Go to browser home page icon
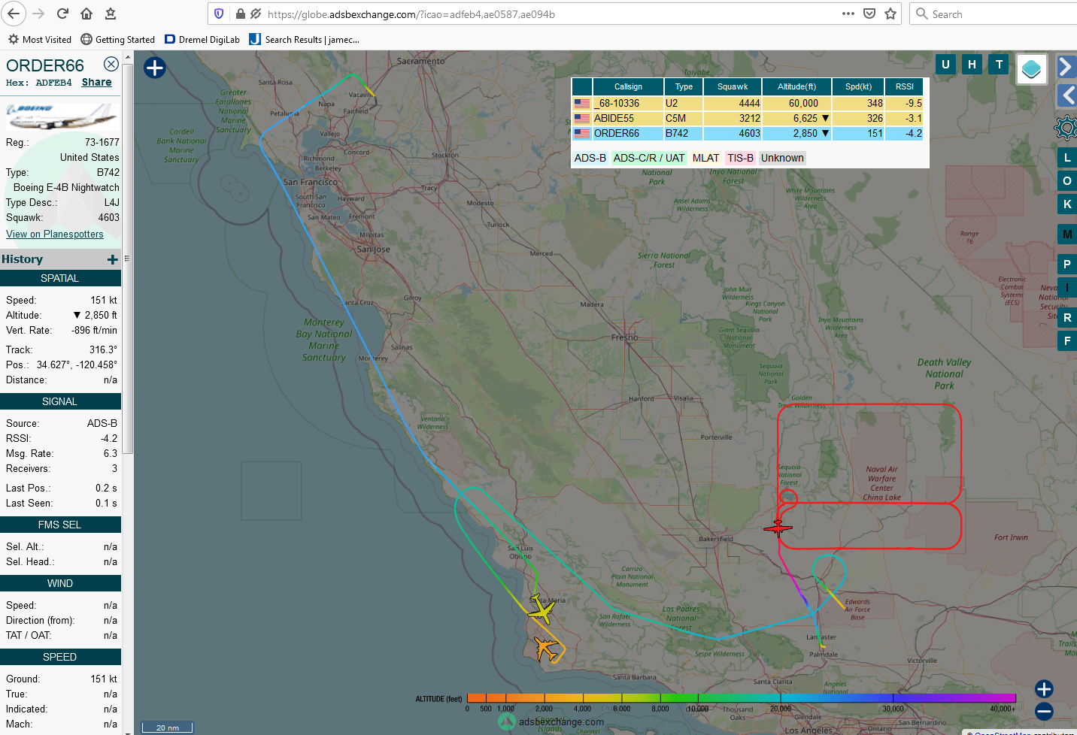Screen dimensions: 1077x735 tap(86, 14)
